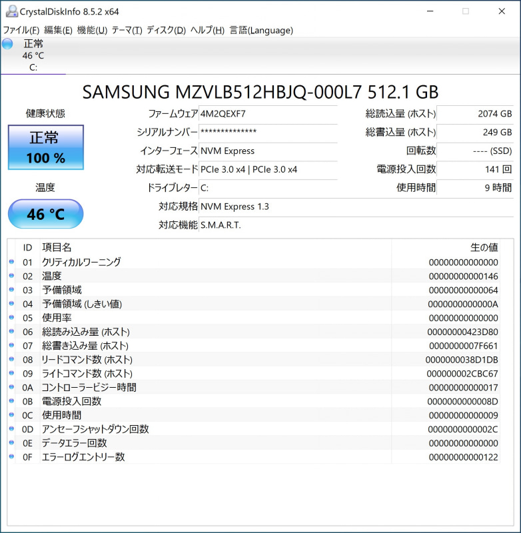
Task: Select the 05 使用率 attribute row
Action: click(x=254, y=318)
